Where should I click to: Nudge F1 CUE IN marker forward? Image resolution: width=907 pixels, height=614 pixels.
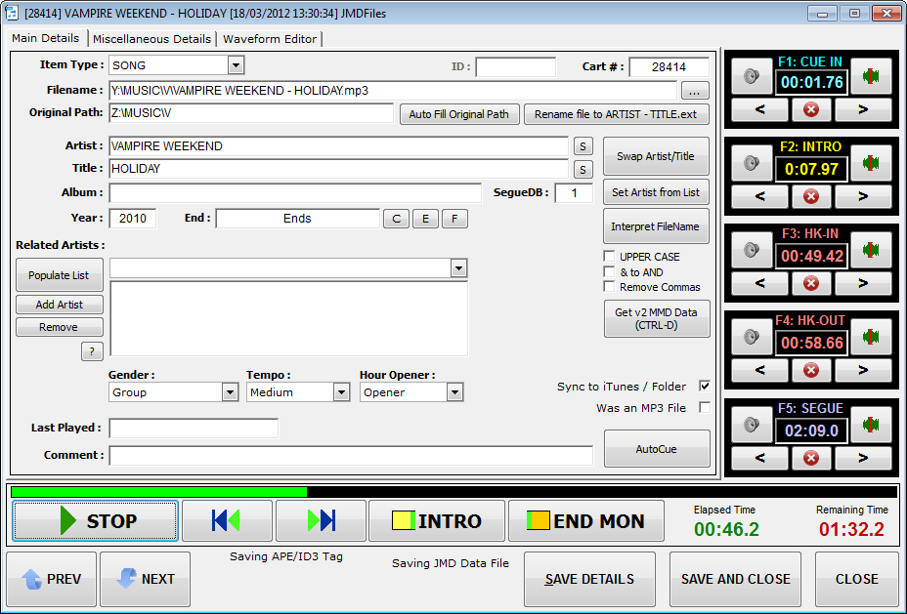(863, 109)
